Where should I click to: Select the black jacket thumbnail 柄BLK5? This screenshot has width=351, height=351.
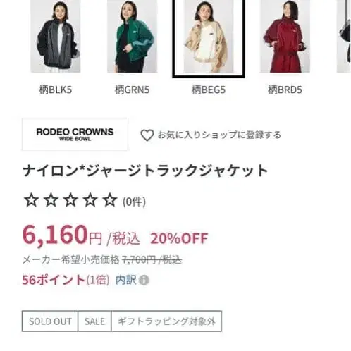56,36
